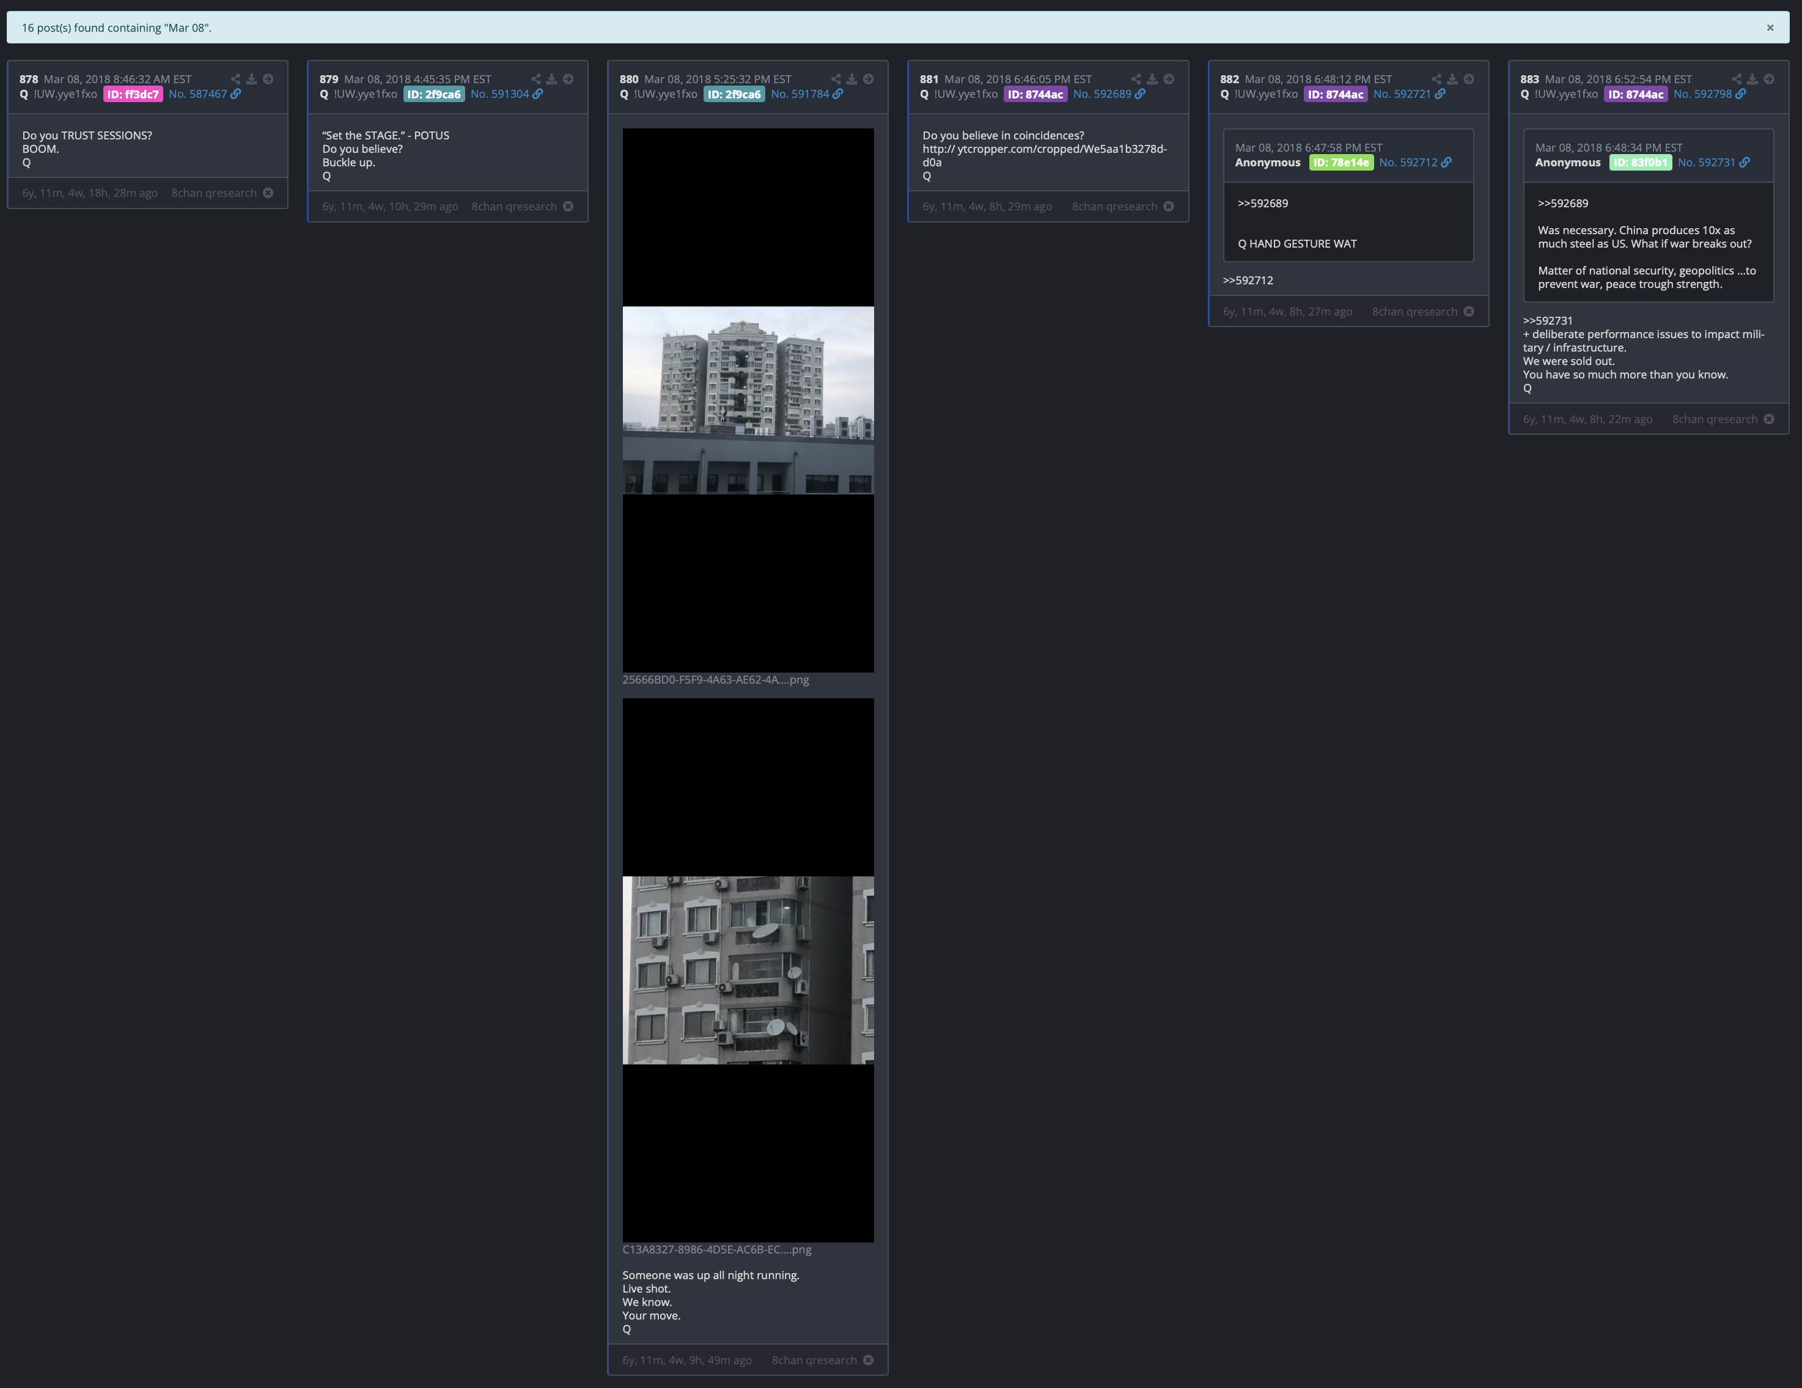Click chain-link icon next to No. 592689
This screenshot has width=1802, height=1388.
click(x=1140, y=94)
